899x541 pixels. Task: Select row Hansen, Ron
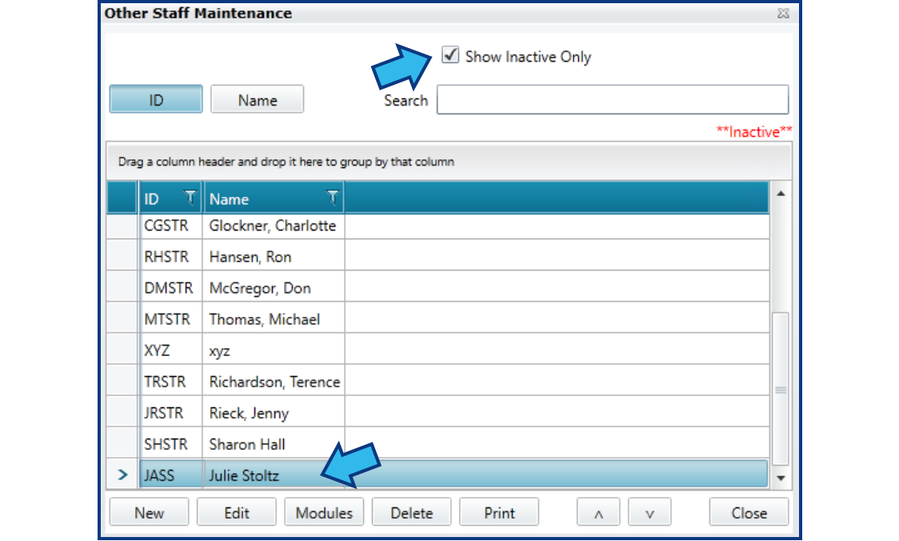click(438, 256)
